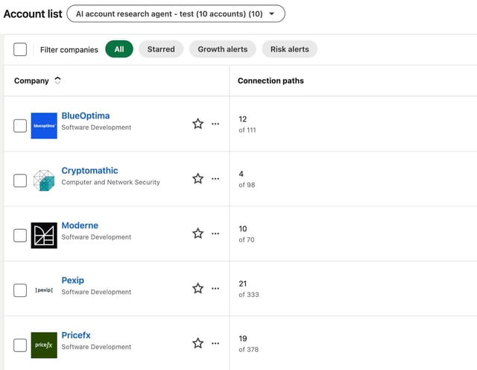Click the 'of 378' text

(248, 349)
